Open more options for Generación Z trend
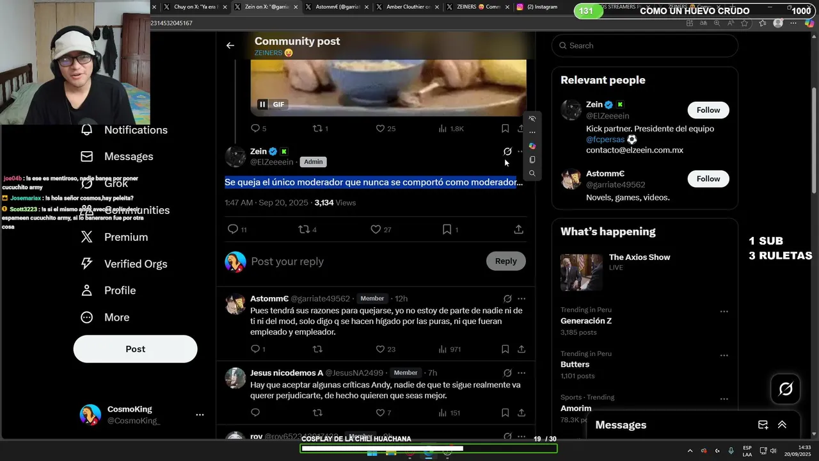The image size is (819, 461). pos(724,312)
